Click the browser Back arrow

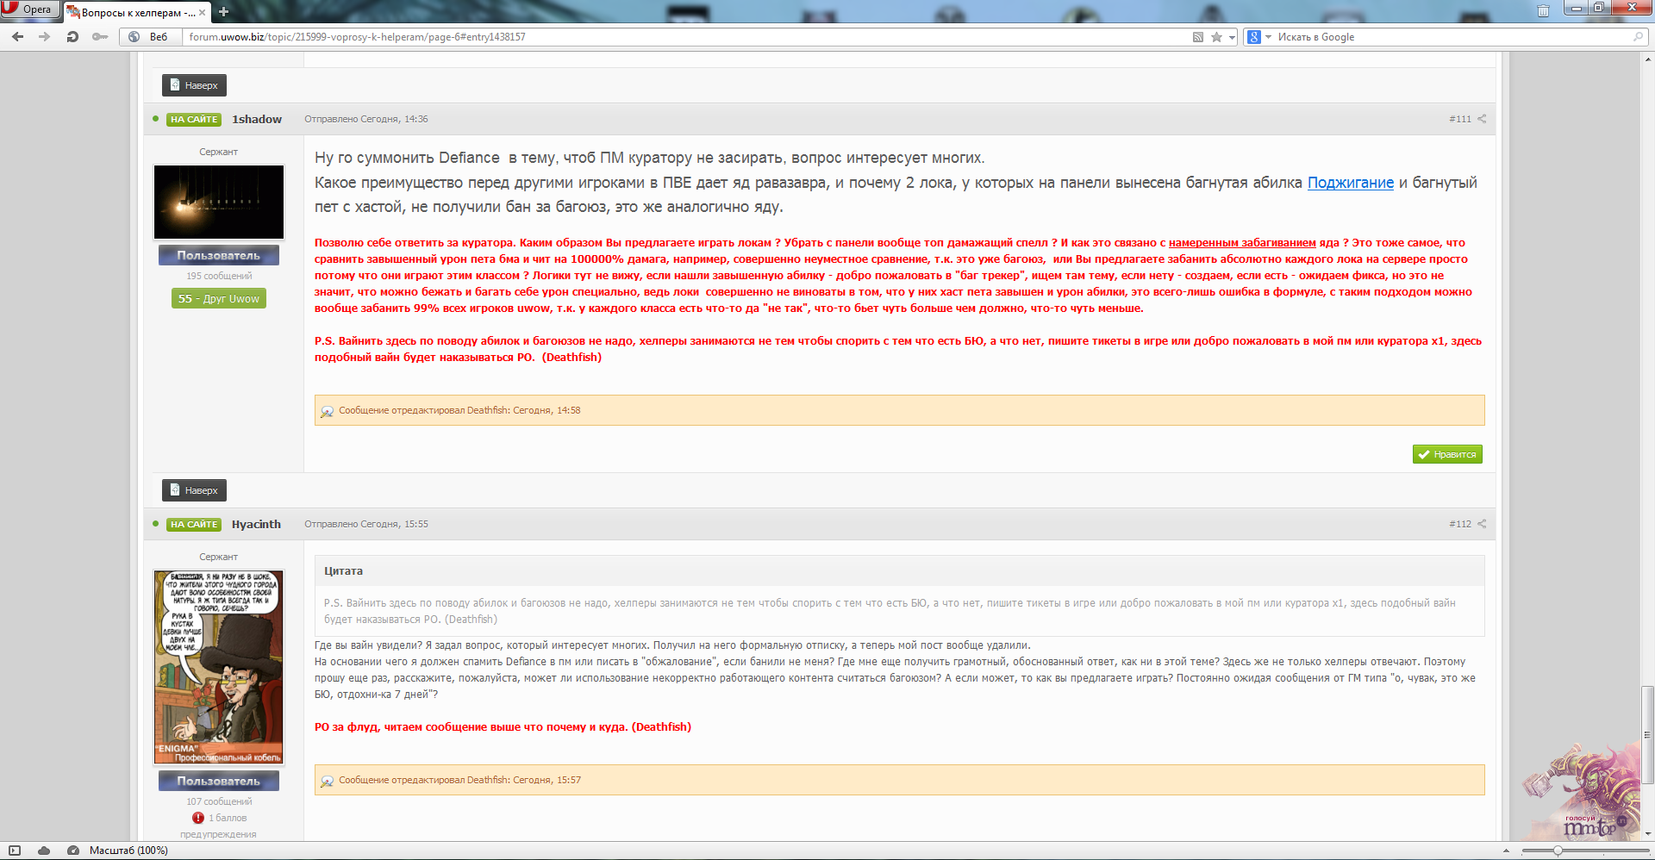pyautogui.click(x=17, y=37)
